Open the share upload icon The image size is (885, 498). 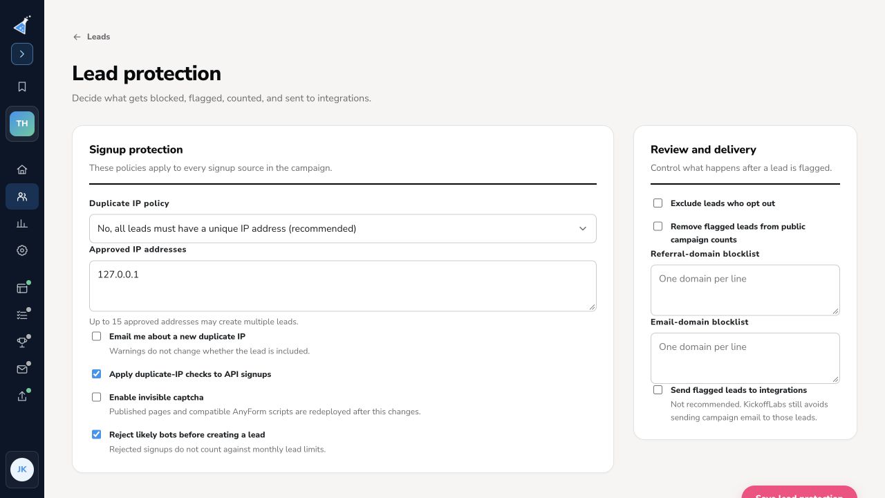pos(22,396)
